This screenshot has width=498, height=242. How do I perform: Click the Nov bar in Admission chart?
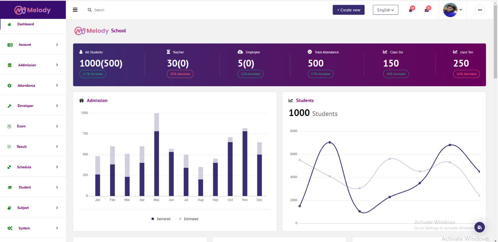coord(245,162)
